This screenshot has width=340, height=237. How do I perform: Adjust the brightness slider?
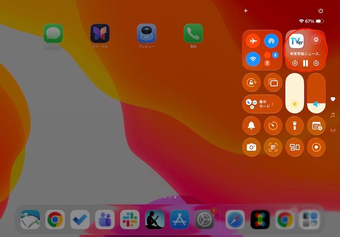tap(295, 93)
